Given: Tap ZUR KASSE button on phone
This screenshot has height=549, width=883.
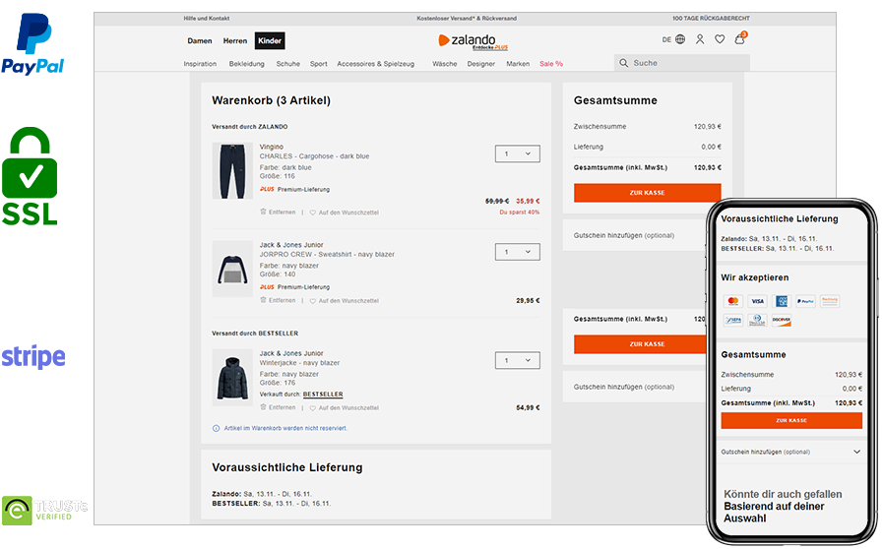Looking at the screenshot, I should click(791, 421).
